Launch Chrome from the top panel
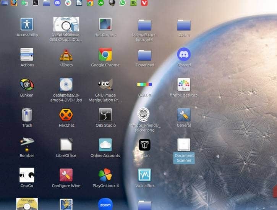Viewport: 277px width, 210px height. pos(90,3)
